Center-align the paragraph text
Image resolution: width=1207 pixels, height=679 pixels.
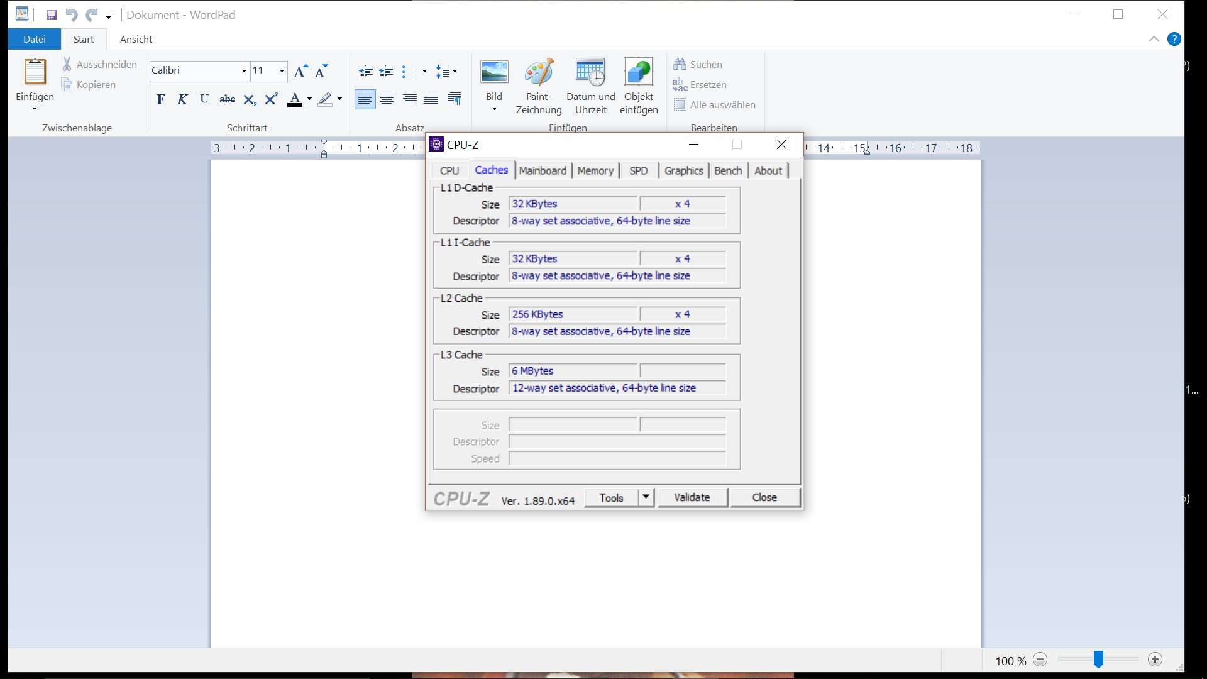[387, 99]
